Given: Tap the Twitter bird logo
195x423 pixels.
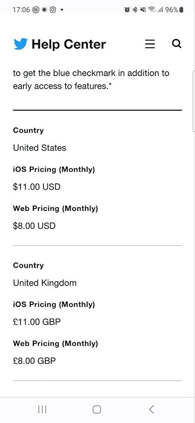Looking at the screenshot, I should [x=20, y=44].
